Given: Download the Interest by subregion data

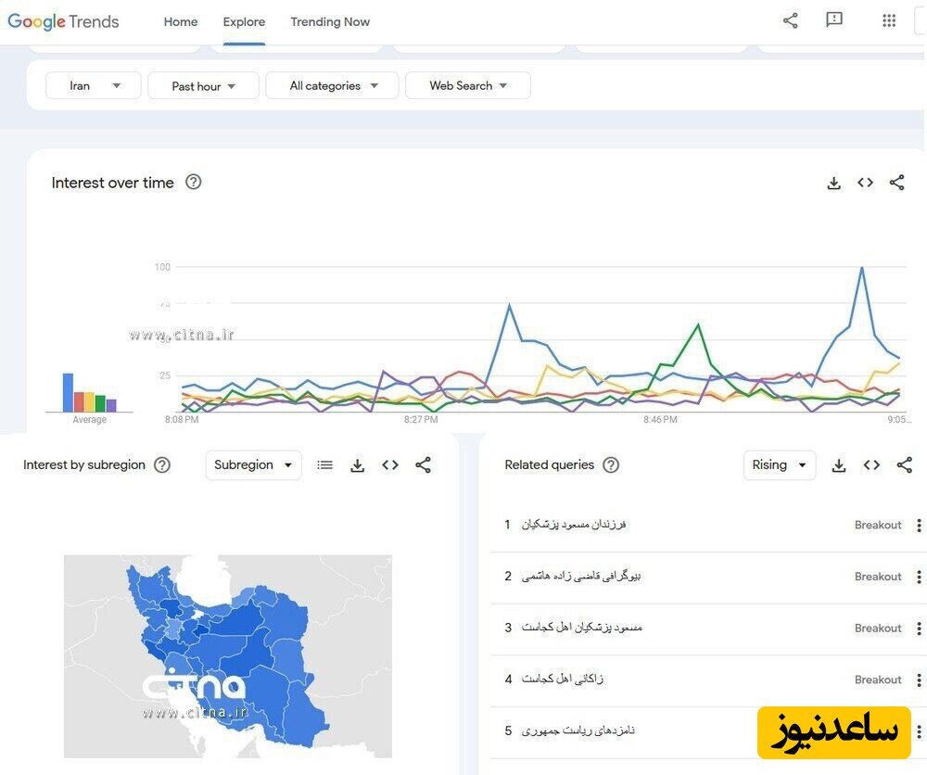Looking at the screenshot, I should (x=357, y=465).
